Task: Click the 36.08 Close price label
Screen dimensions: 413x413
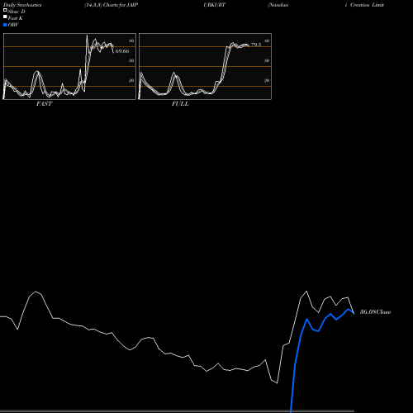Action: click(x=375, y=312)
